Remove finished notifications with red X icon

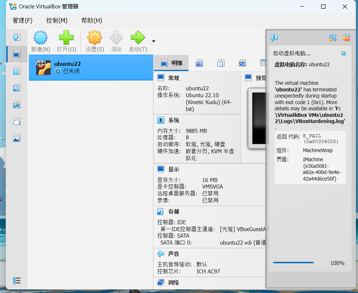click(x=346, y=37)
